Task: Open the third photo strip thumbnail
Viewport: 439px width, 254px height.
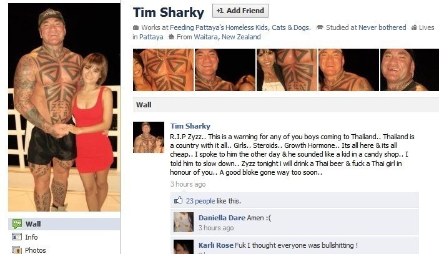Action: [x=287, y=70]
